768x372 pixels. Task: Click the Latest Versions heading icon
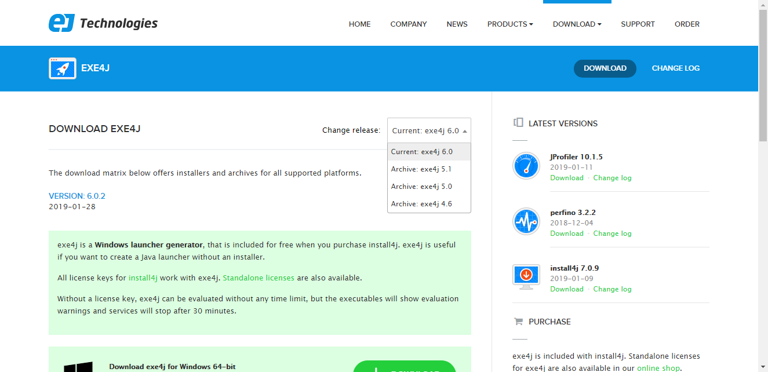(518, 123)
